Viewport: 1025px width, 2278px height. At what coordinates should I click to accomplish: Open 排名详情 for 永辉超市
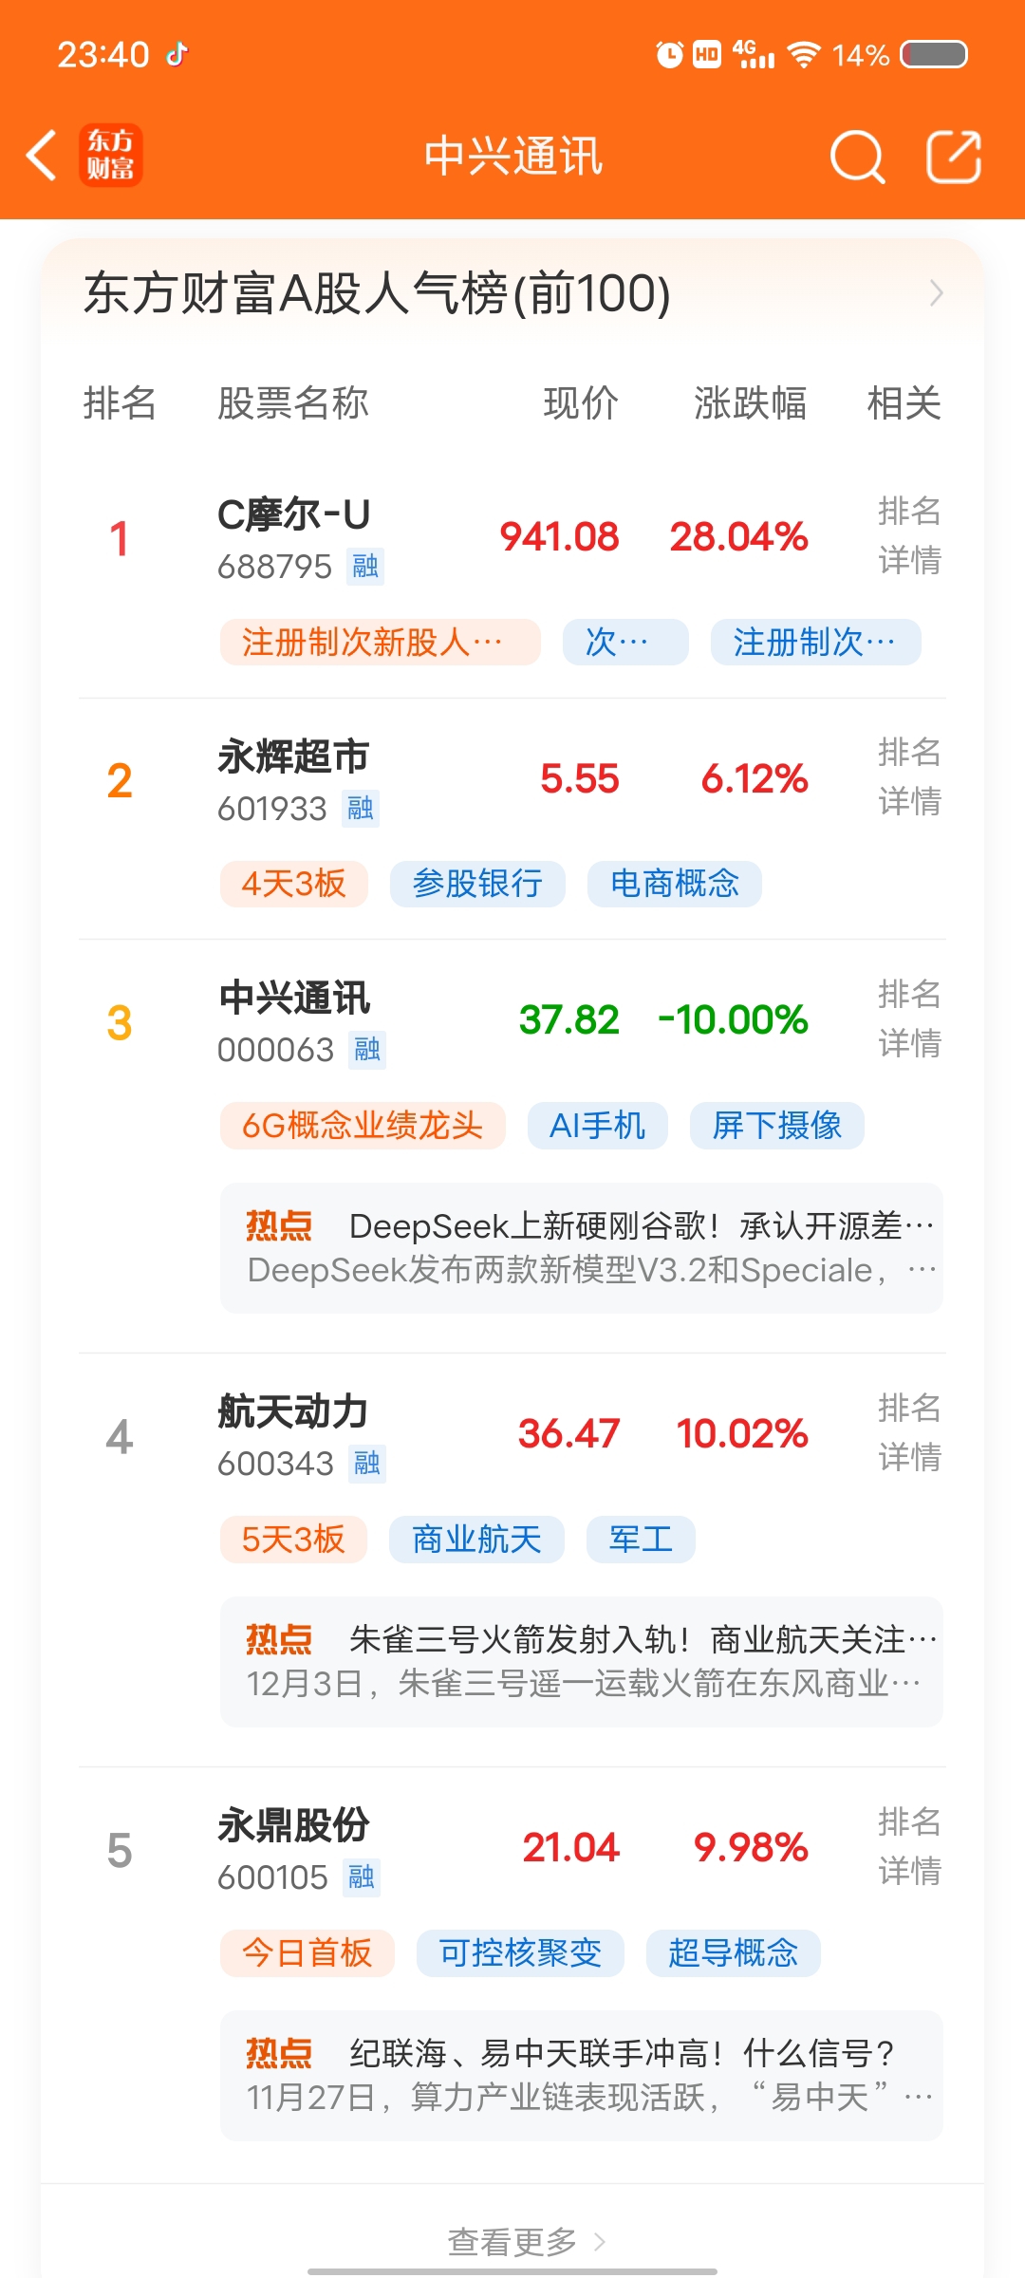[909, 776]
